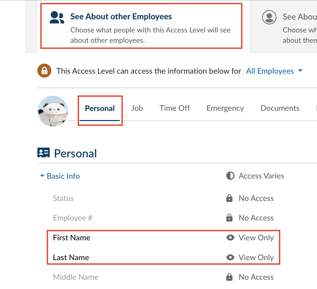Click the lock icon in the Employee # row

tap(229, 218)
